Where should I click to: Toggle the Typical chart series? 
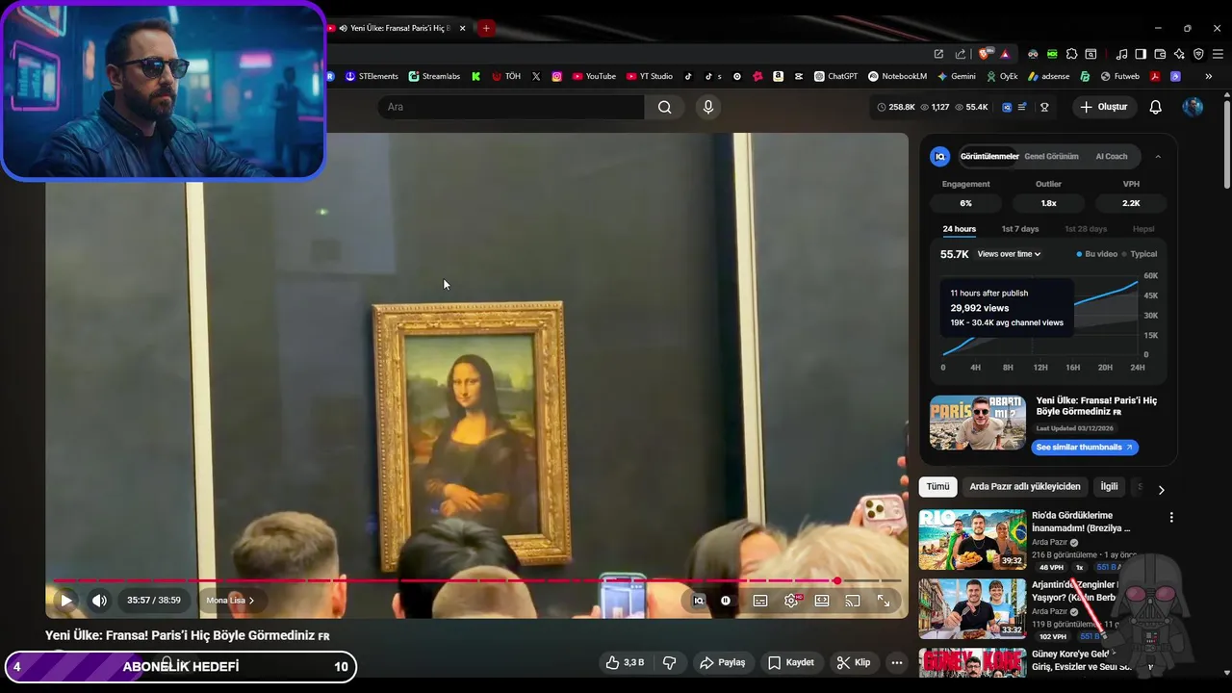click(x=1140, y=254)
